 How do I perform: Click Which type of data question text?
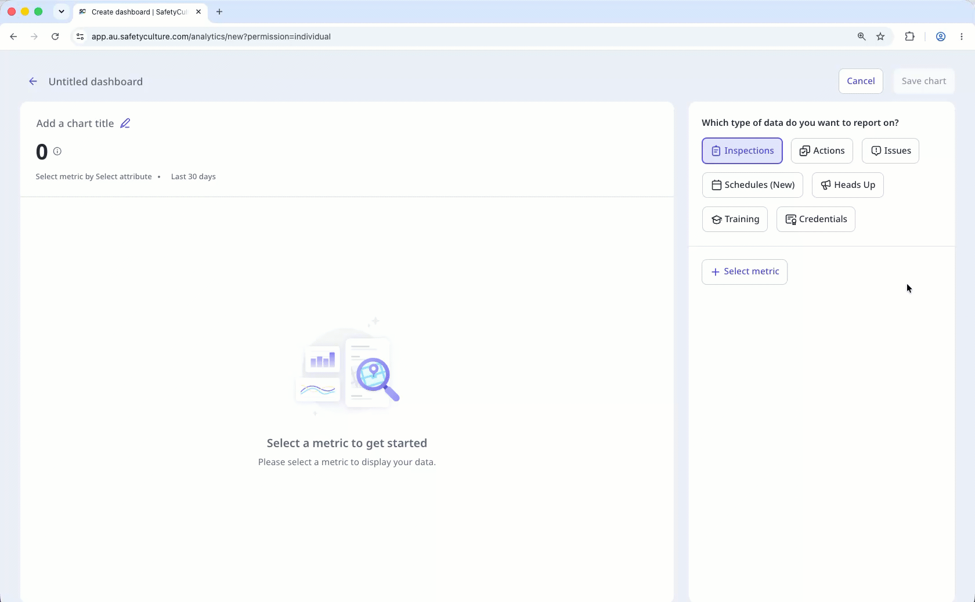click(x=800, y=123)
